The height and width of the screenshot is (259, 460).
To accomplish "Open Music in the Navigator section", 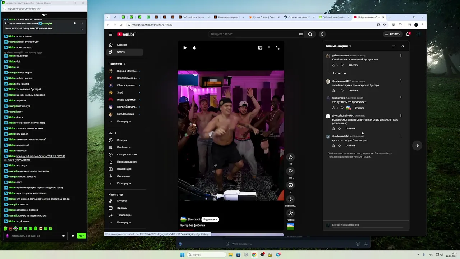I will [125, 201].
